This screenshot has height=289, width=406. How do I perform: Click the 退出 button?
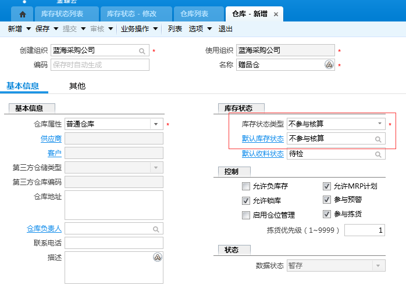coord(225,28)
